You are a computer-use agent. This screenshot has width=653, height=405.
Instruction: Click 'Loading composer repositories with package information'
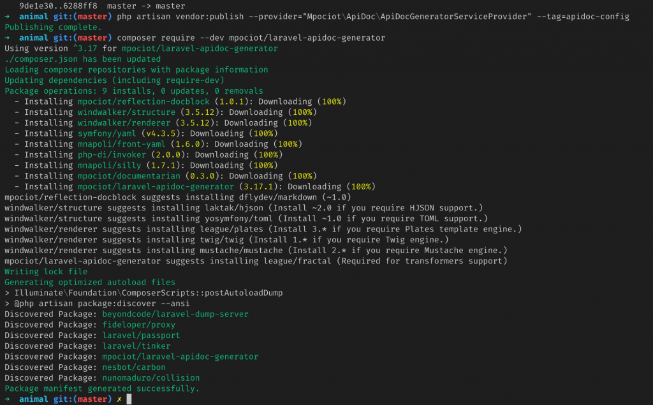pos(136,70)
